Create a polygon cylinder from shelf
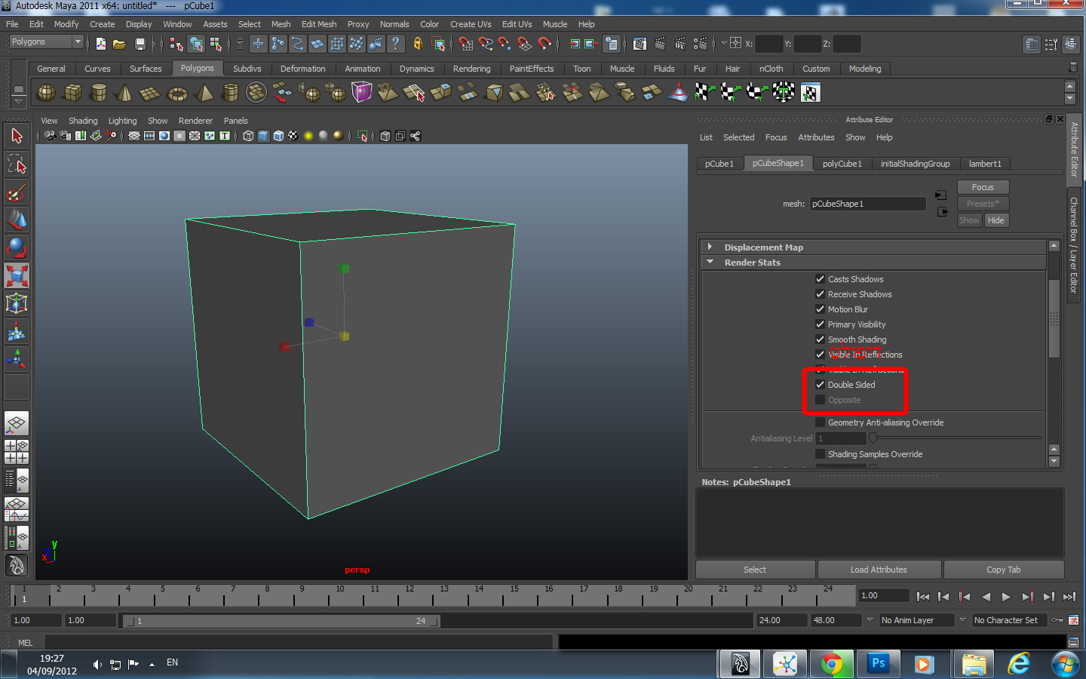The height and width of the screenshot is (679, 1086). (x=99, y=93)
